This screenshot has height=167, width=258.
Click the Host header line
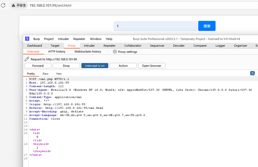coord(49,83)
